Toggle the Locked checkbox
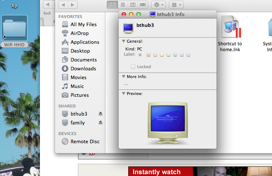 pos(133,67)
